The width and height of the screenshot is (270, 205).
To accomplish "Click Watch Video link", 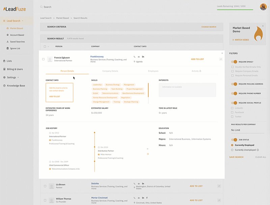I will click(x=241, y=40).
